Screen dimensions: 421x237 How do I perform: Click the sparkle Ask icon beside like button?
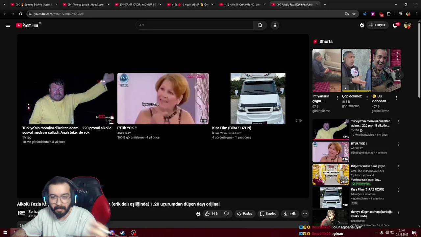pos(198,214)
